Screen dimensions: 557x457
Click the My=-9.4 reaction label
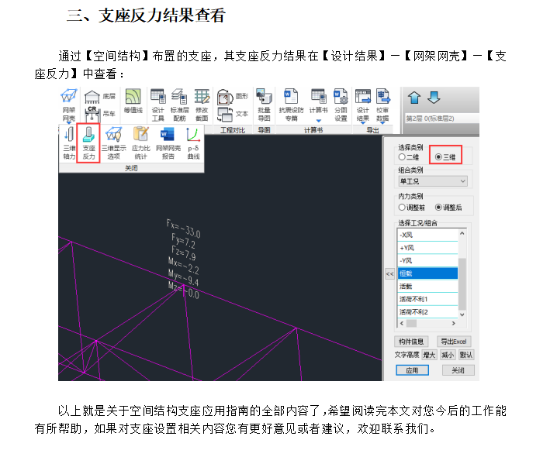point(183,278)
